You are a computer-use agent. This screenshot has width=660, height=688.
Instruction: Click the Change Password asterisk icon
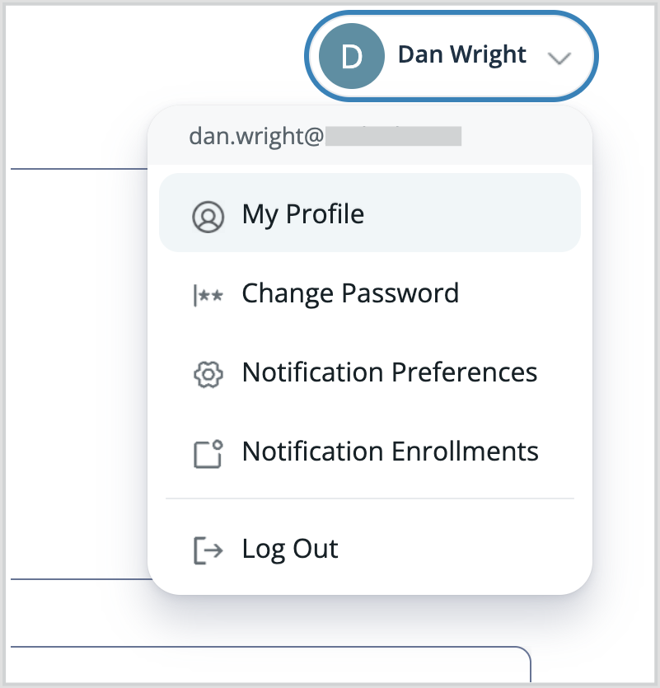pos(208,295)
